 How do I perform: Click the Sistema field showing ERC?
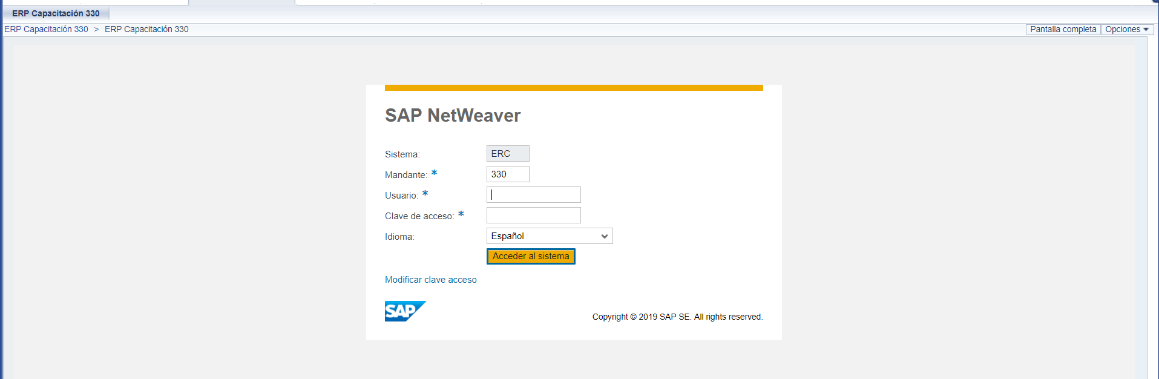[x=508, y=154]
